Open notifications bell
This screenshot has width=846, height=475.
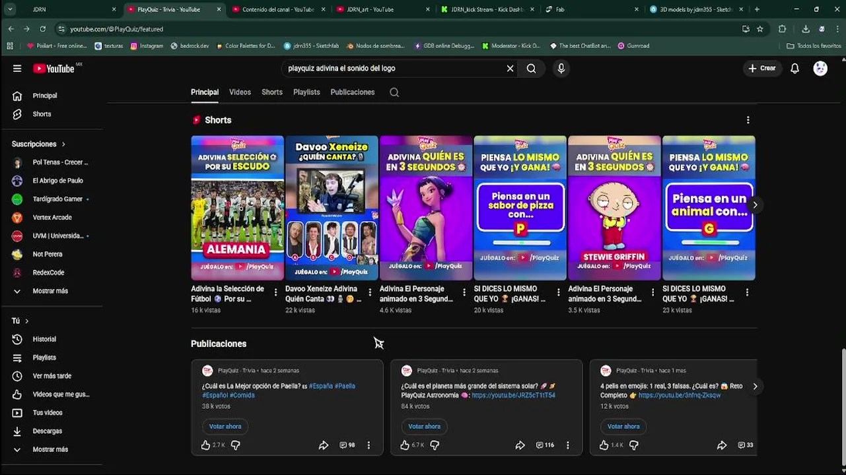(x=795, y=69)
